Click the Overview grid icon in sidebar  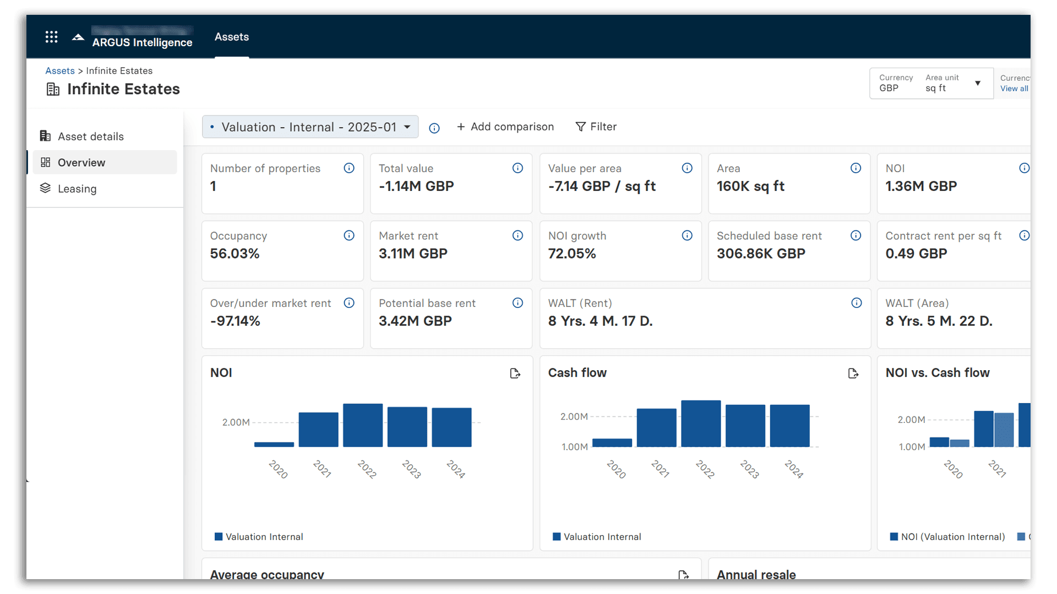45,162
